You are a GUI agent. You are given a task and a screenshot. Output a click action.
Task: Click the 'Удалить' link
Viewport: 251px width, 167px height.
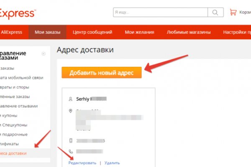112,163
